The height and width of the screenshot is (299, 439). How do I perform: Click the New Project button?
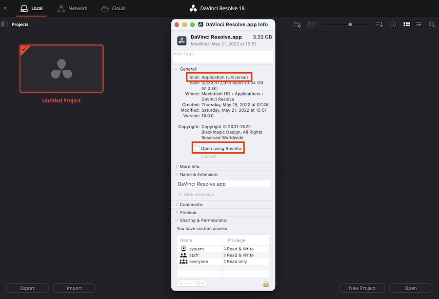coord(362,288)
